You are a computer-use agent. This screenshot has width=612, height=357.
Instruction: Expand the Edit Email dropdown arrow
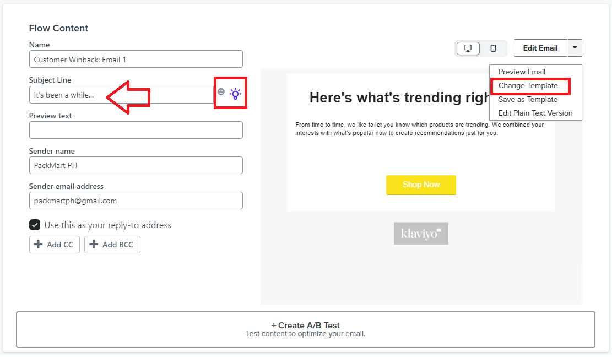(575, 48)
